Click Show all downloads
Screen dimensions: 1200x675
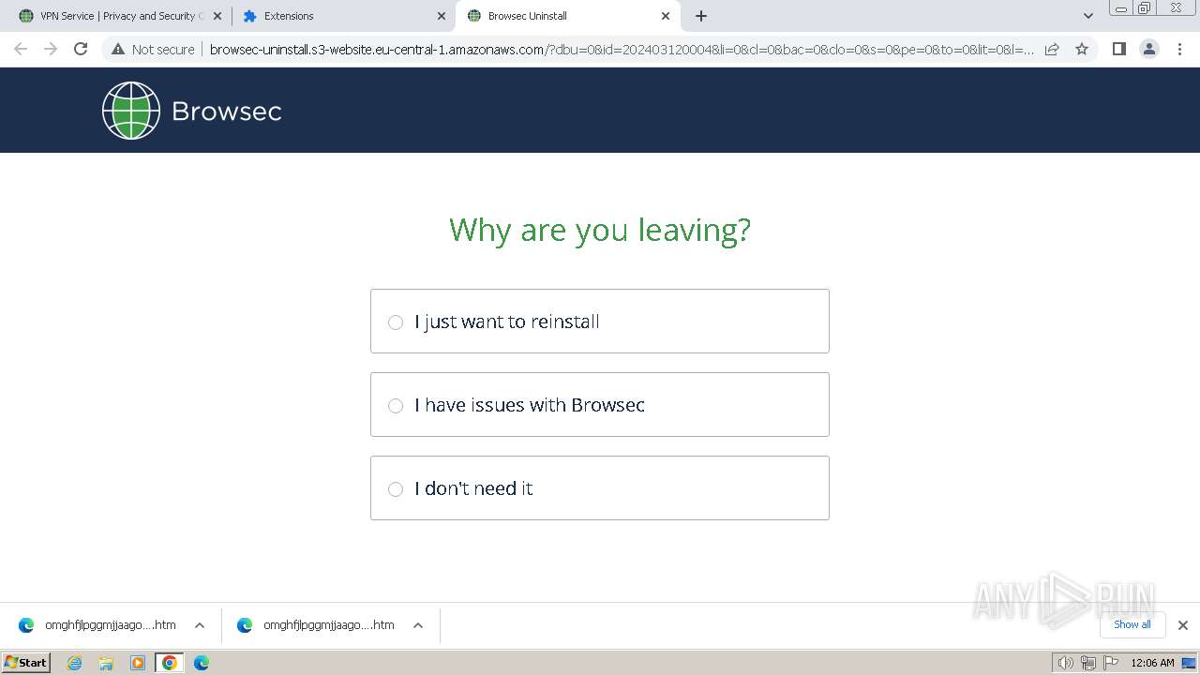1132,624
